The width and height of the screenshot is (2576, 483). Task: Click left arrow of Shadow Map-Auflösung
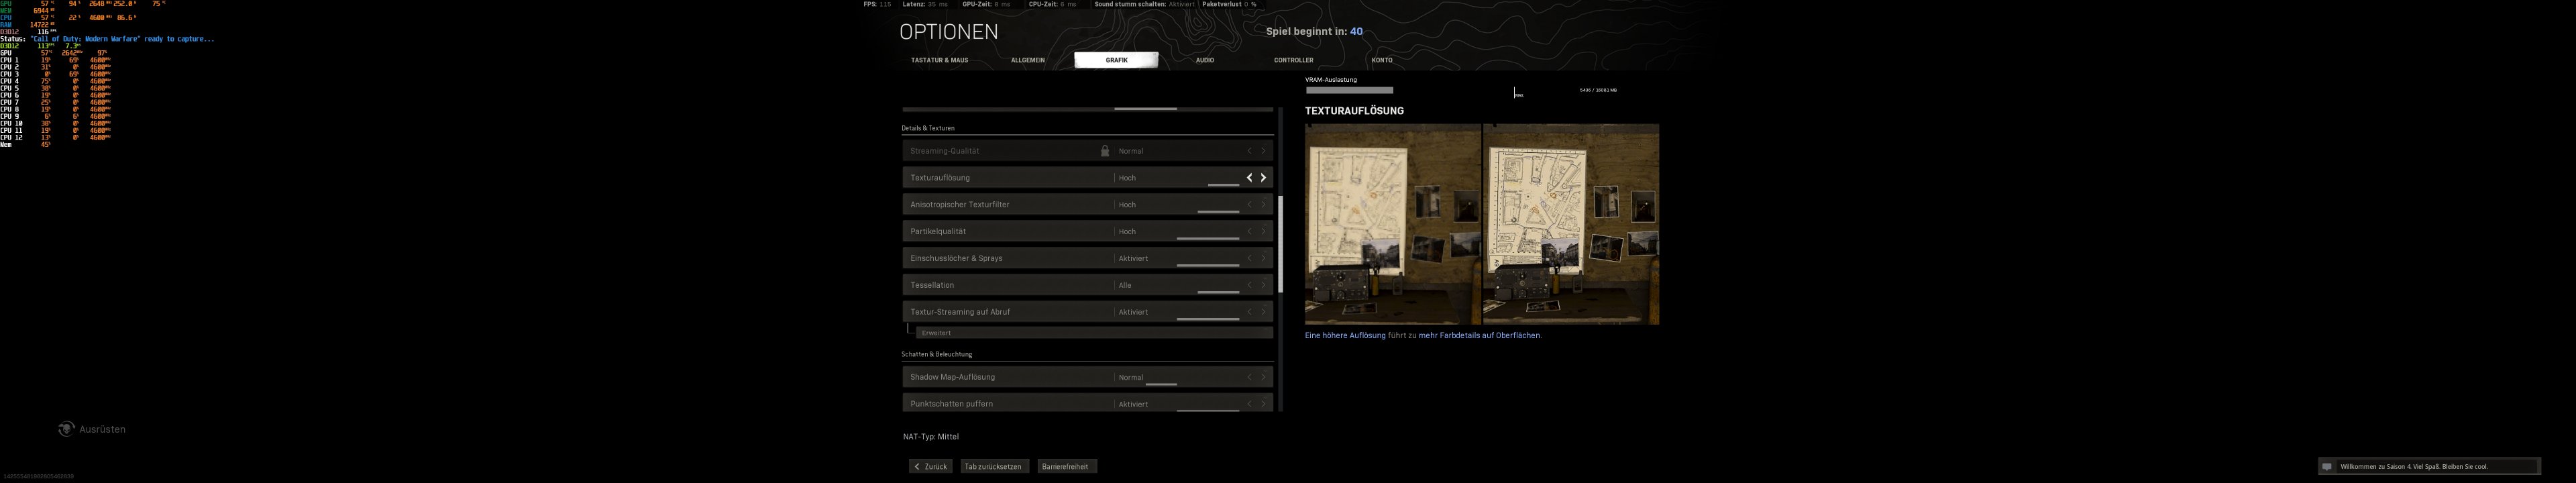click(1249, 377)
